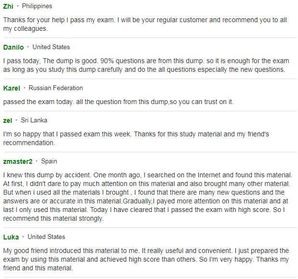Click Karel's review 'passed the exam today'
Screen dimensions: 298x279
point(118,102)
